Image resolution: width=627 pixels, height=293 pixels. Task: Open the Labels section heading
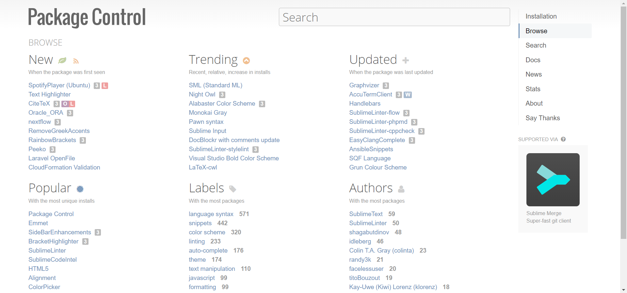click(206, 188)
